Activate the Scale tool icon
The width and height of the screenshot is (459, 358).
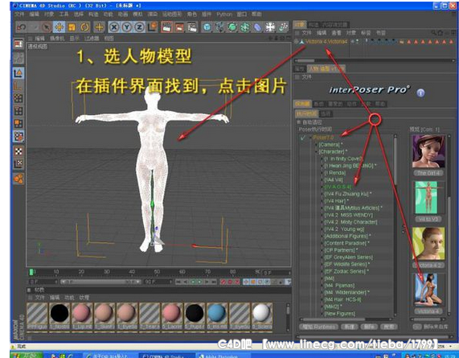[72, 27]
